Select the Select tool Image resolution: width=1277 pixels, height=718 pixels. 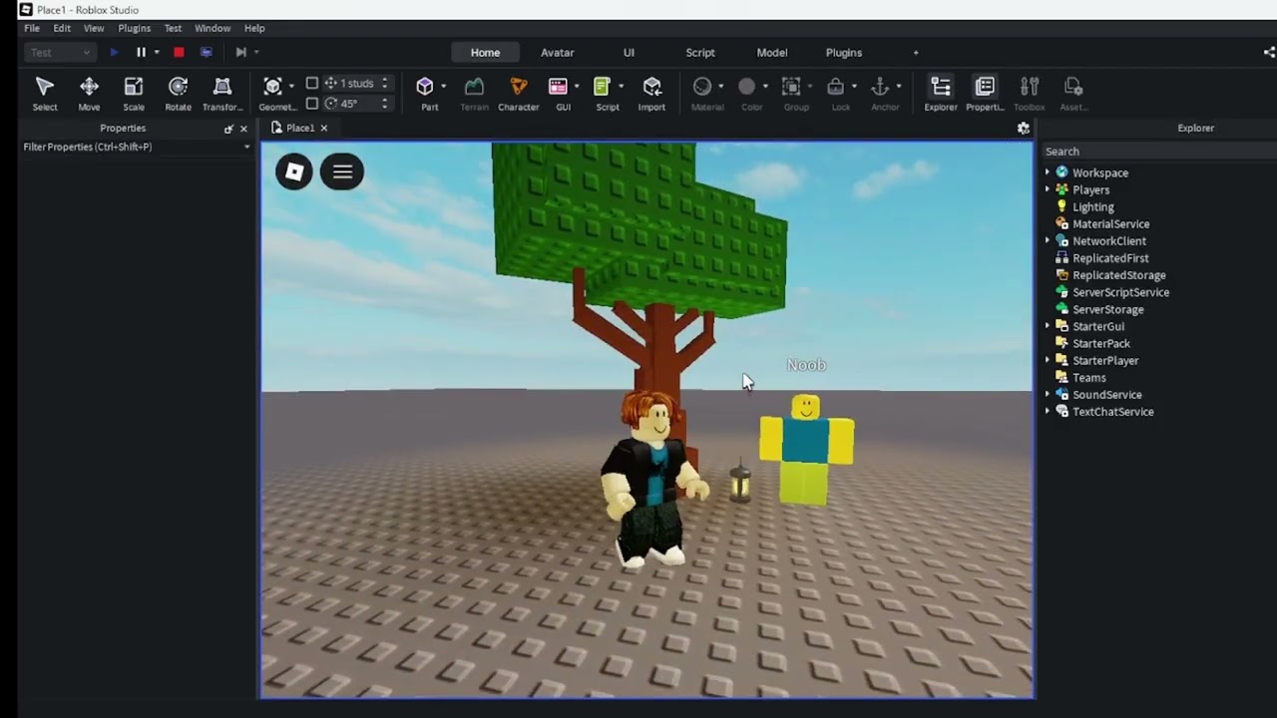45,94
